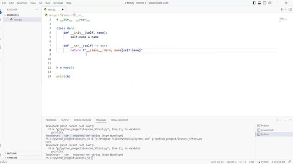Viewport: 293px width, 164px height.
Task: Click Hero class in the breadcrumb
Action: pos(66,15)
